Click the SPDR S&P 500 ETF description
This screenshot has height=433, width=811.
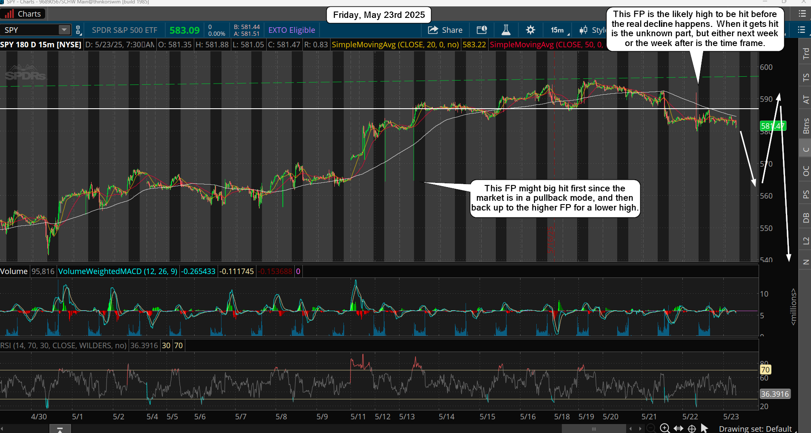point(125,30)
